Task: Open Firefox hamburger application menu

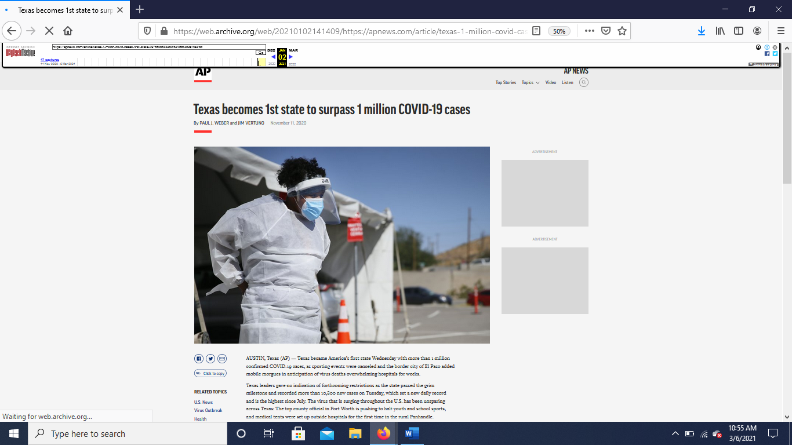Action: click(x=780, y=31)
